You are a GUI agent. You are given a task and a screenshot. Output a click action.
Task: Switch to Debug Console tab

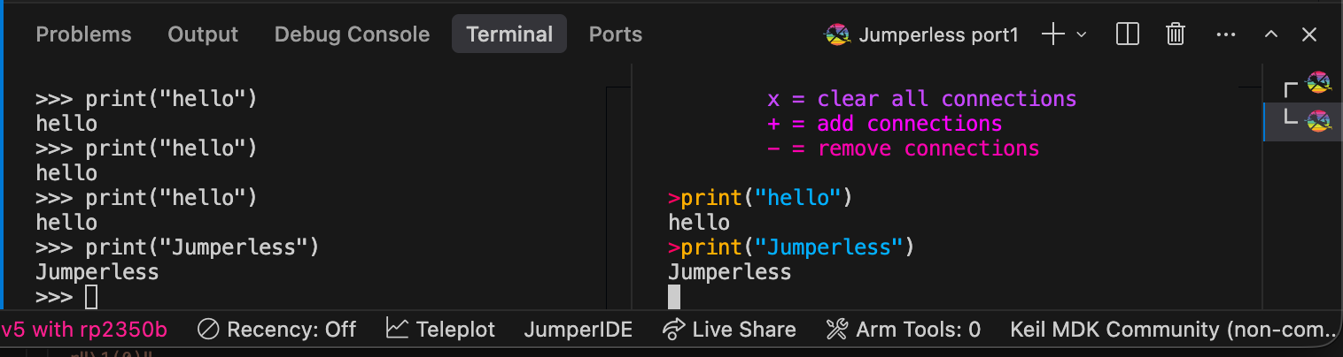pyautogui.click(x=352, y=34)
